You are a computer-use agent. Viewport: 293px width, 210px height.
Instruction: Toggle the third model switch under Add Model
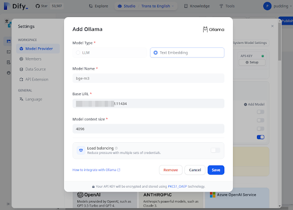260,129
